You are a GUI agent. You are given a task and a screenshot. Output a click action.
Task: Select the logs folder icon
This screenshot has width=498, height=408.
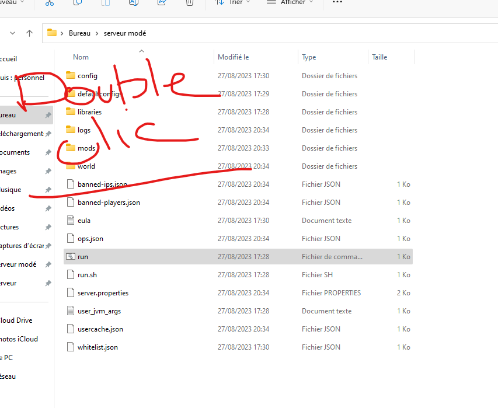pyautogui.click(x=71, y=130)
